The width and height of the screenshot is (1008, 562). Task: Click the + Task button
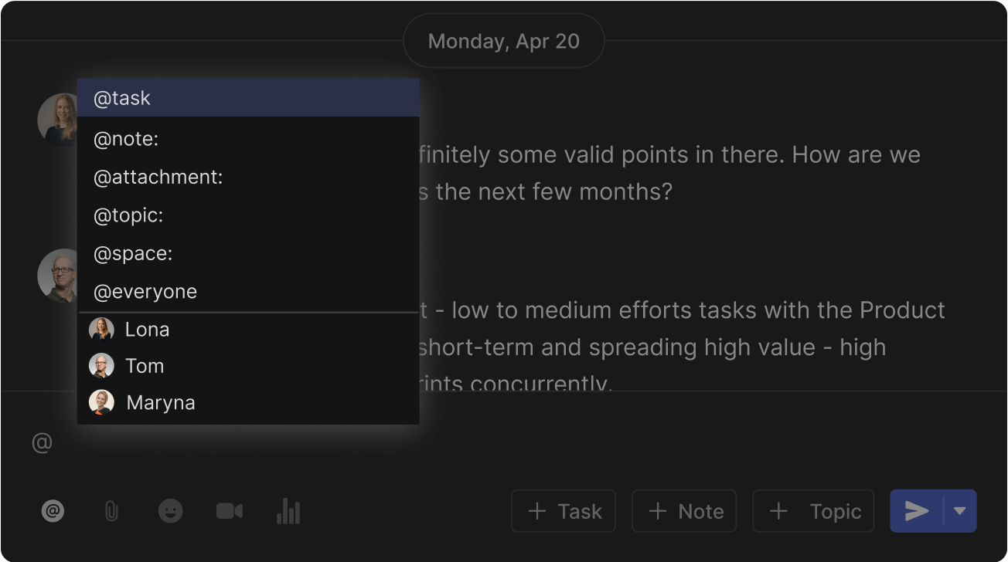[564, 511]
